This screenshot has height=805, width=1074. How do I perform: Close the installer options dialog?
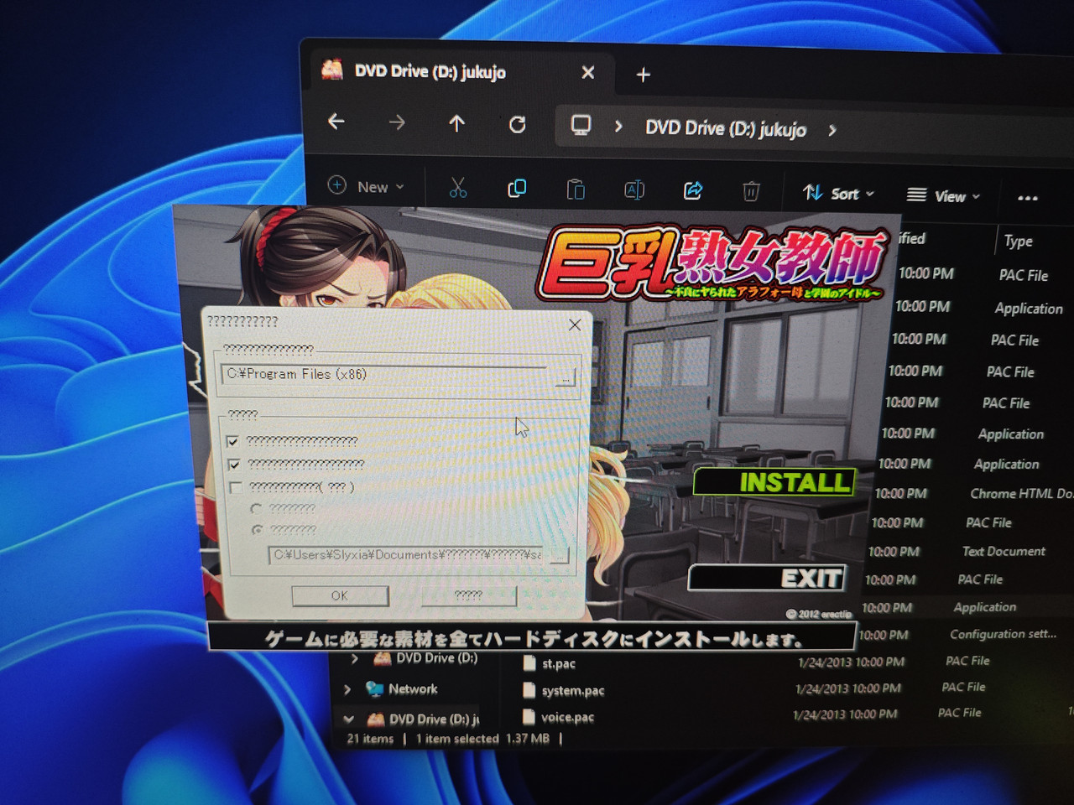(575, 325)
